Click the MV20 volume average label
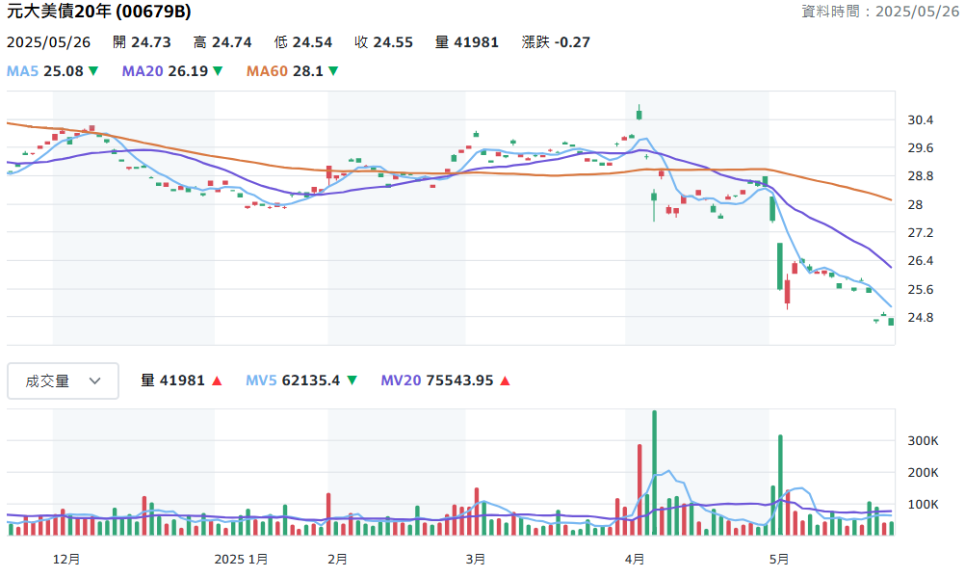This screenshot has width=965, height=577. 401,380
